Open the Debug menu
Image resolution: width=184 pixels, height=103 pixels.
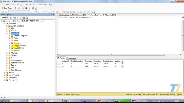click(19, 5)
